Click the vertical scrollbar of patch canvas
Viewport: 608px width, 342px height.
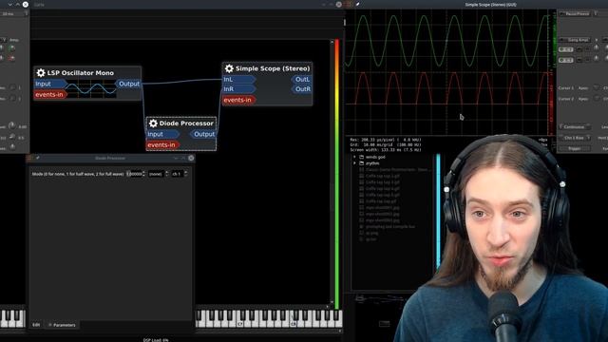(332, 173)
